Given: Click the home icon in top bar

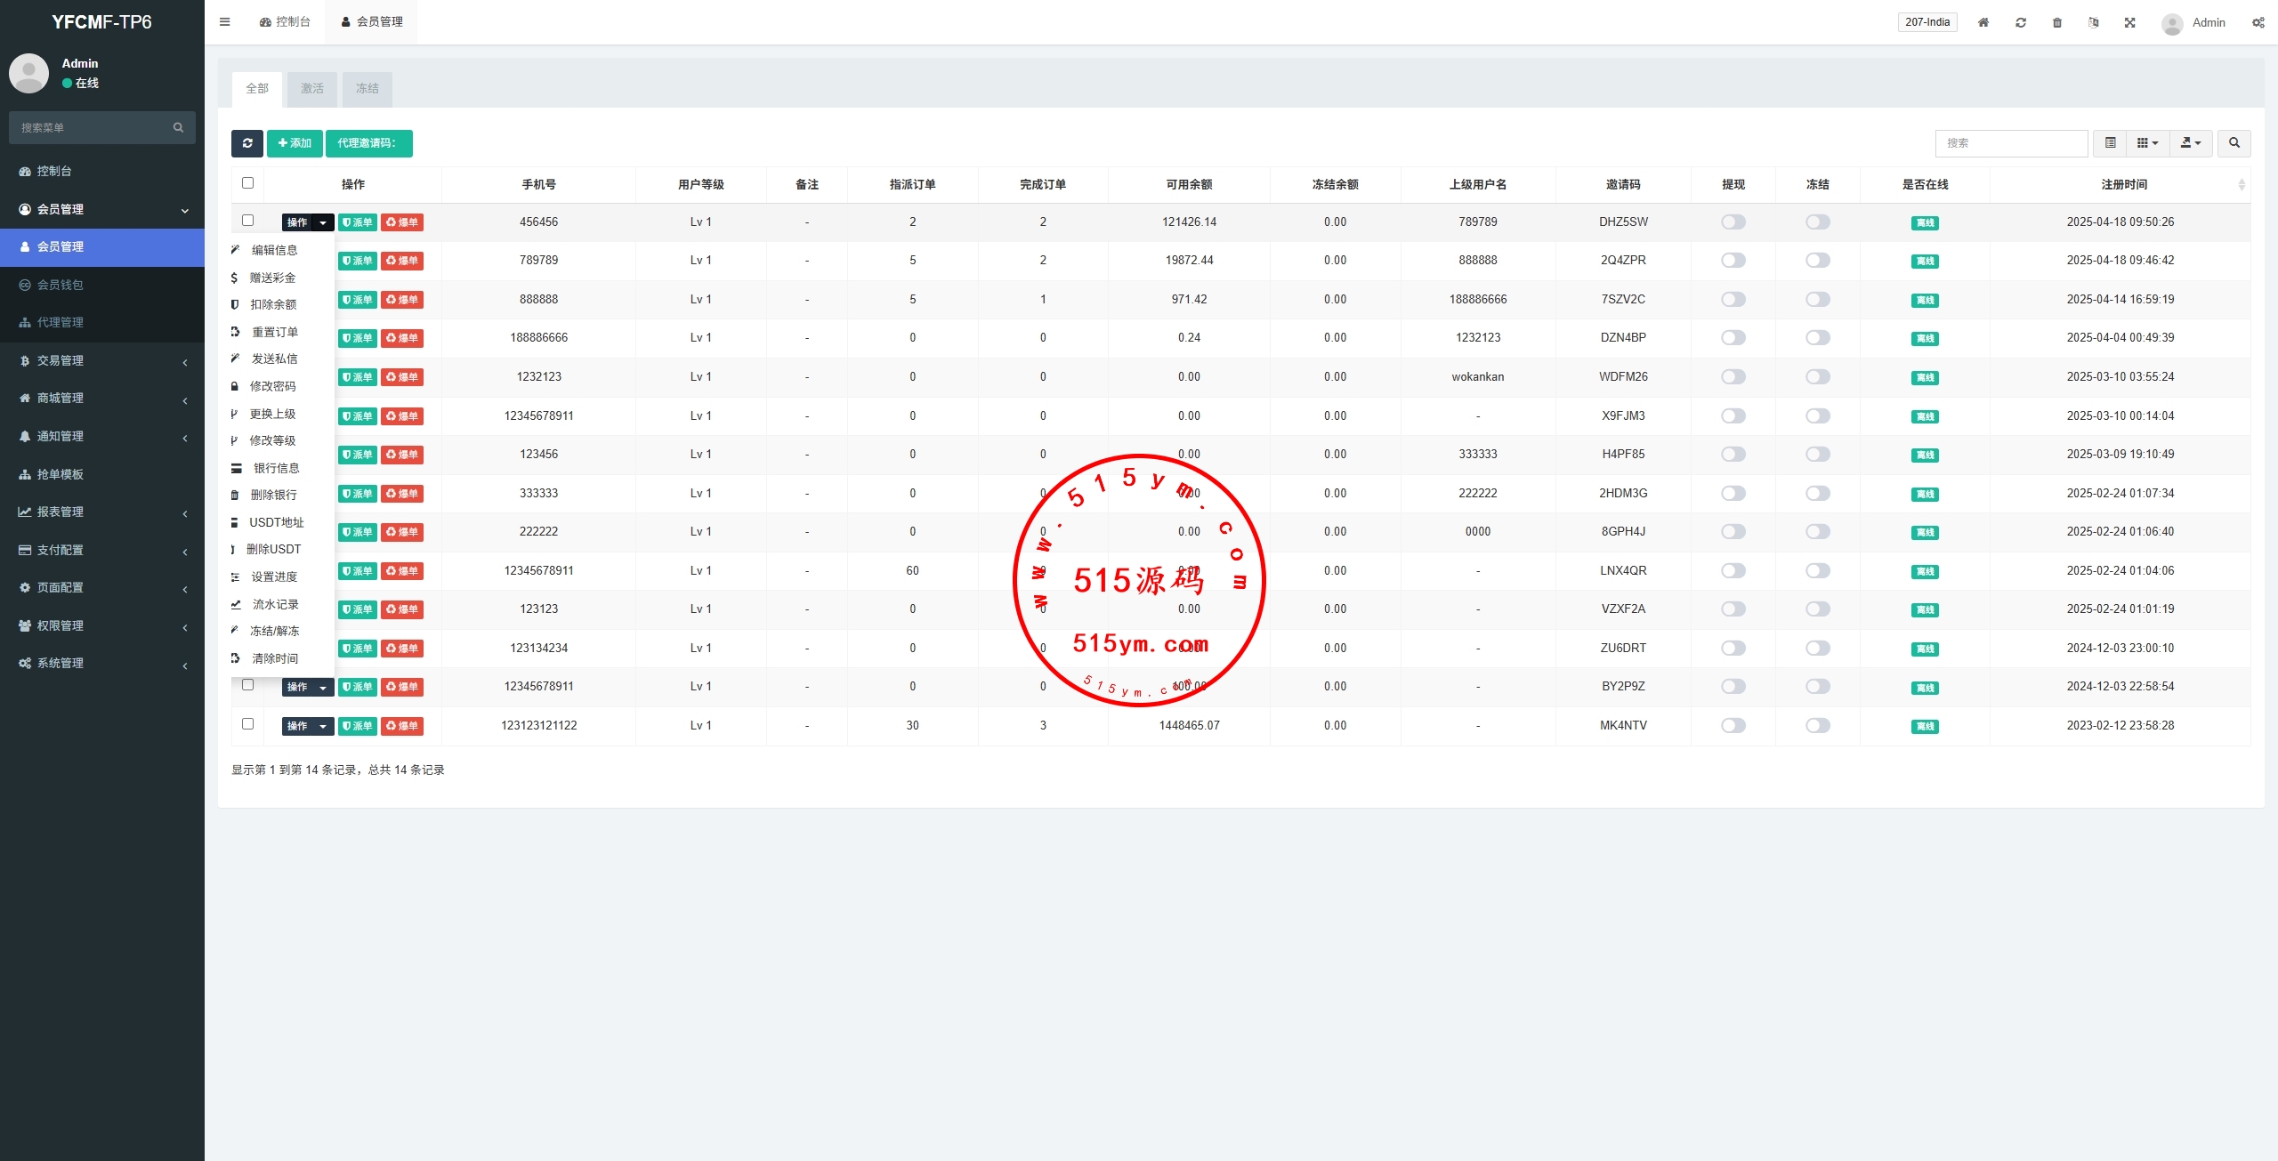Looking at the screenshot, I should point(1983,23).
